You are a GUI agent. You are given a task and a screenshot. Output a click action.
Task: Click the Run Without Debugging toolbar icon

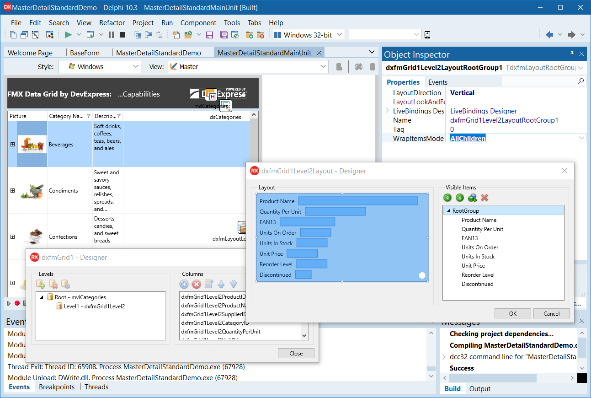[91, 35]
